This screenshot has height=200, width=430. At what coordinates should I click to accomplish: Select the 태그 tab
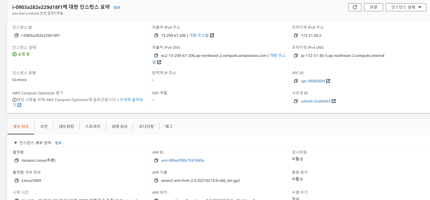(x=169, y=127)
